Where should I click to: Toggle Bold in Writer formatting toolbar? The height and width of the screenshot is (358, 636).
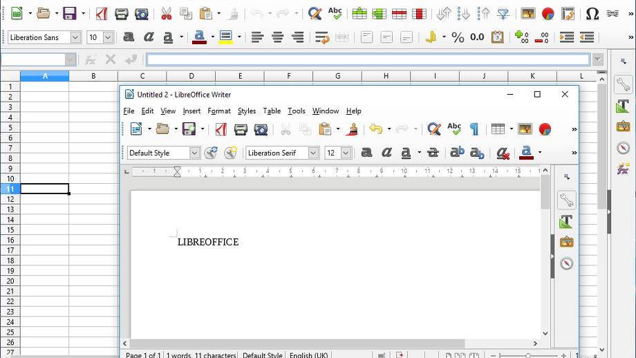pos(366,153)
